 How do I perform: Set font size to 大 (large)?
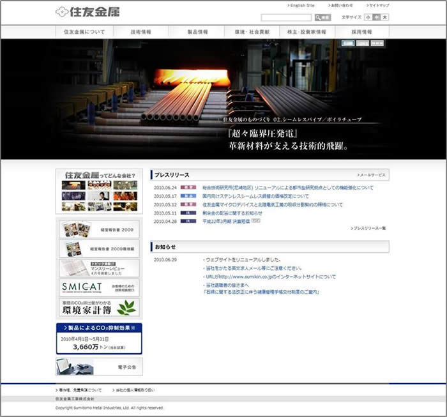pos(385,17)
